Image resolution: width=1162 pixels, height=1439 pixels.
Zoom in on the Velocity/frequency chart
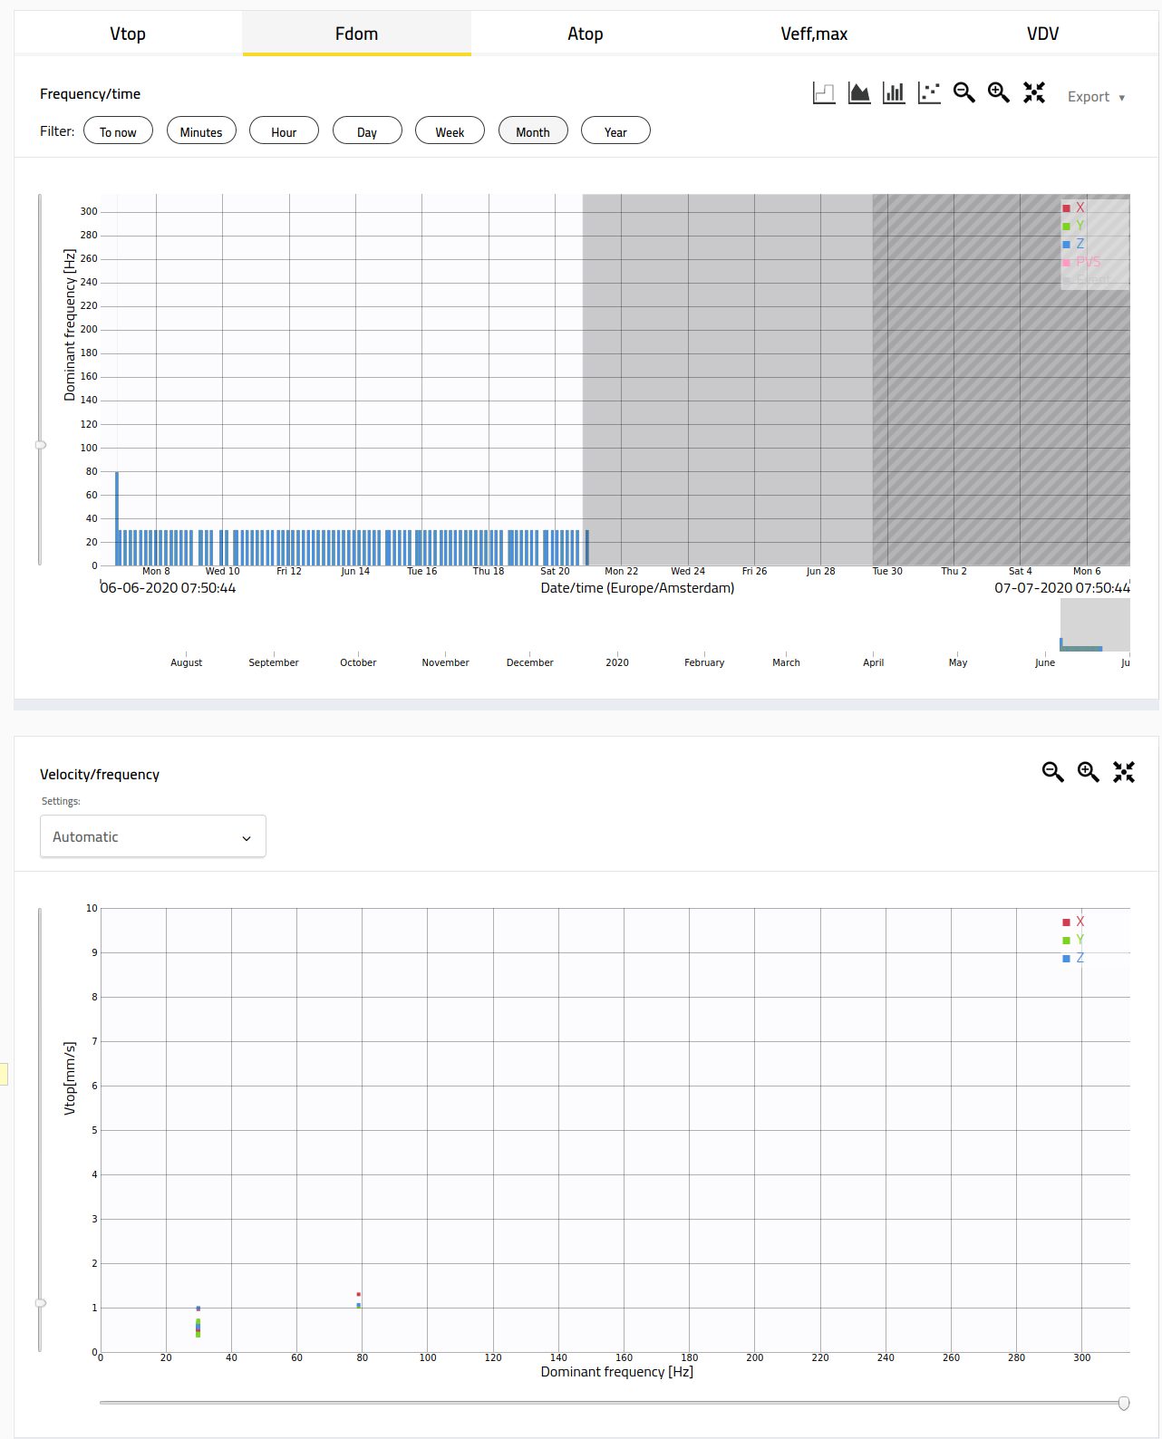(x=1089, y=772)
